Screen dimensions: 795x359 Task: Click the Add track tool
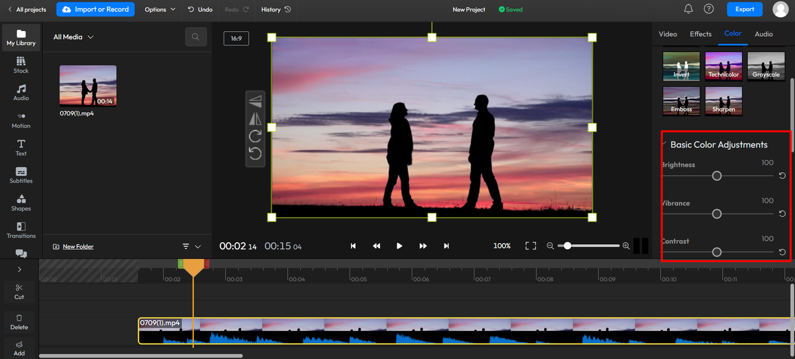tap(19, 348)
